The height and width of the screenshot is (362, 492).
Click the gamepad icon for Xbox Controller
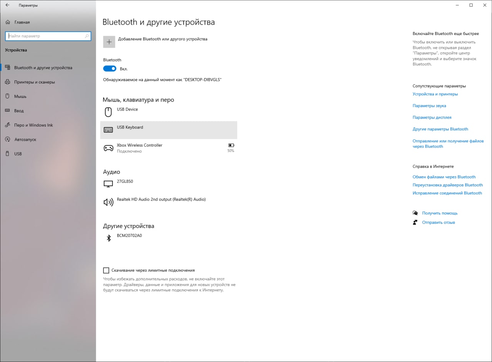tap(108, 148)
